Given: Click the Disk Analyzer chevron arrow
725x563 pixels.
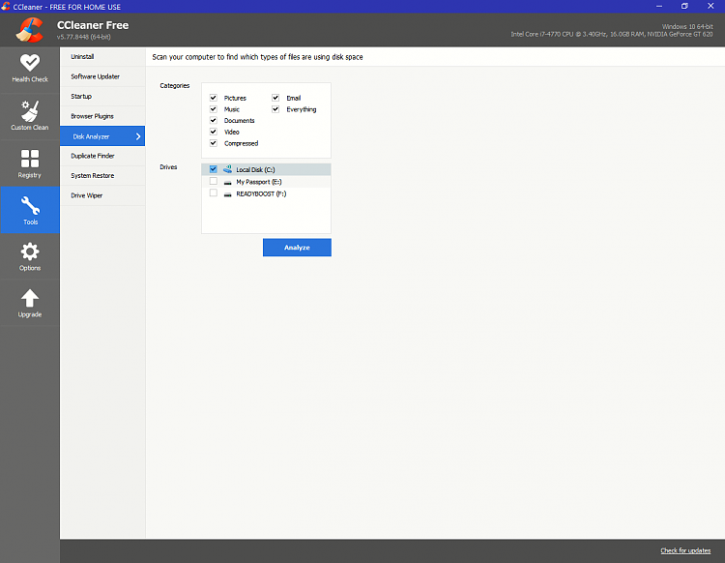Looking at the screenshot, I should (138, 136).
